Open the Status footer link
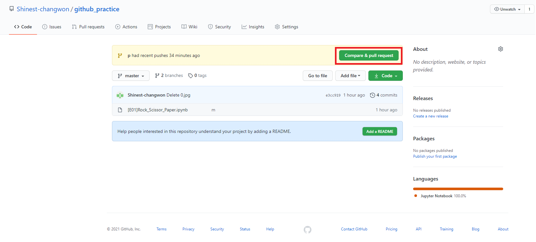This screenshot has height=242, width=536. pyautogui.click(x=245, y=229)
